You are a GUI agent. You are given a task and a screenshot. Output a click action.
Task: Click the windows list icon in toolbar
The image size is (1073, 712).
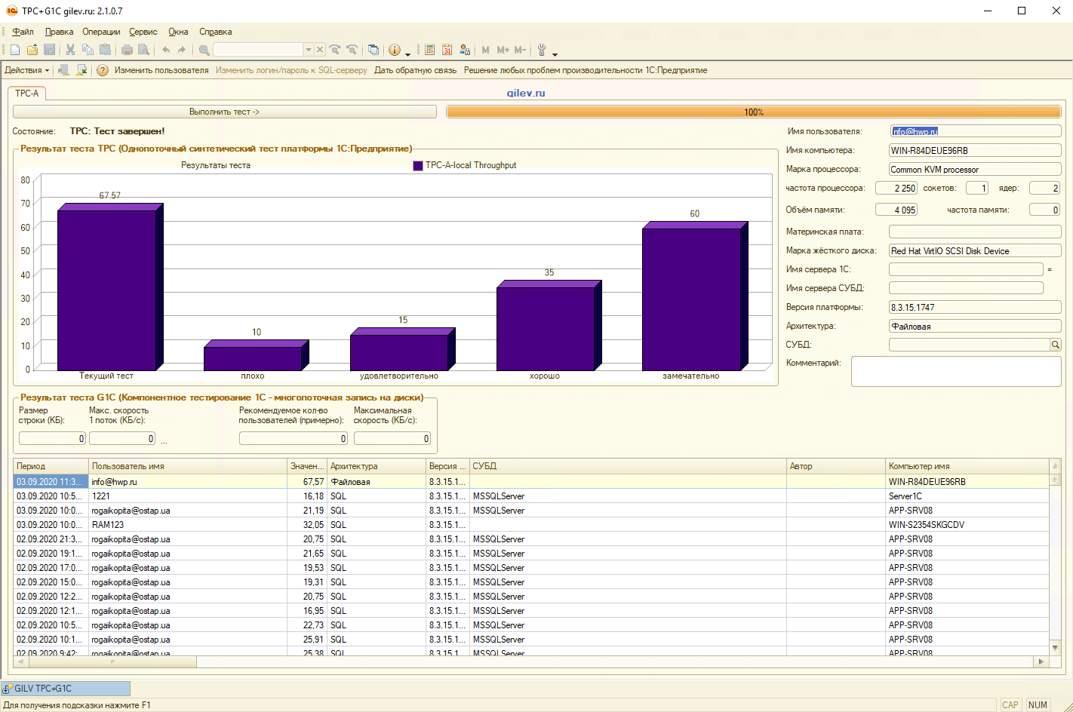coord(374,50)
